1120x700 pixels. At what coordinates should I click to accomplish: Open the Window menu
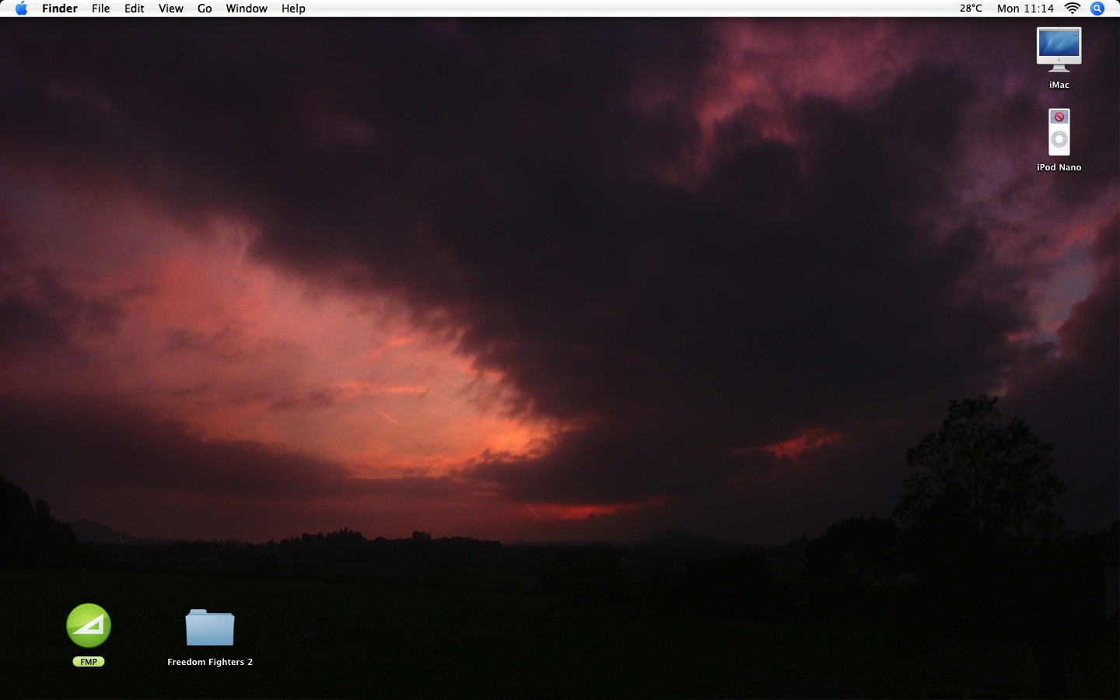(x=247, y=9)
